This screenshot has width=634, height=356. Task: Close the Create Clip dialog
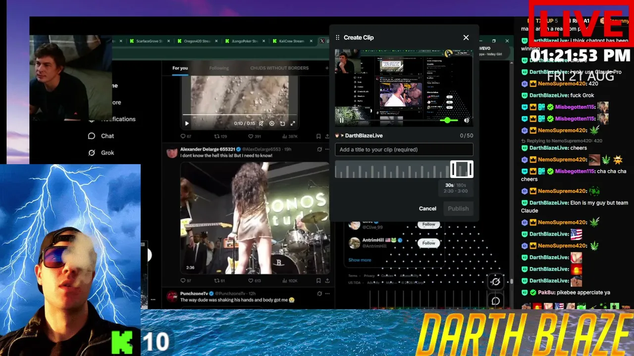[x=466, y=38]
